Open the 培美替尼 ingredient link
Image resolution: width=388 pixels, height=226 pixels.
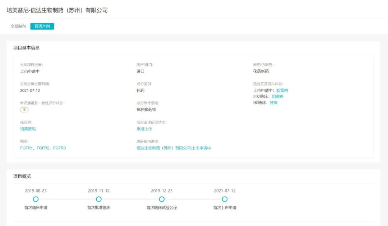coord(28,129)
